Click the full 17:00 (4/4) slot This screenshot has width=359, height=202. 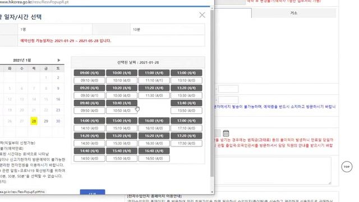point(186,121)
